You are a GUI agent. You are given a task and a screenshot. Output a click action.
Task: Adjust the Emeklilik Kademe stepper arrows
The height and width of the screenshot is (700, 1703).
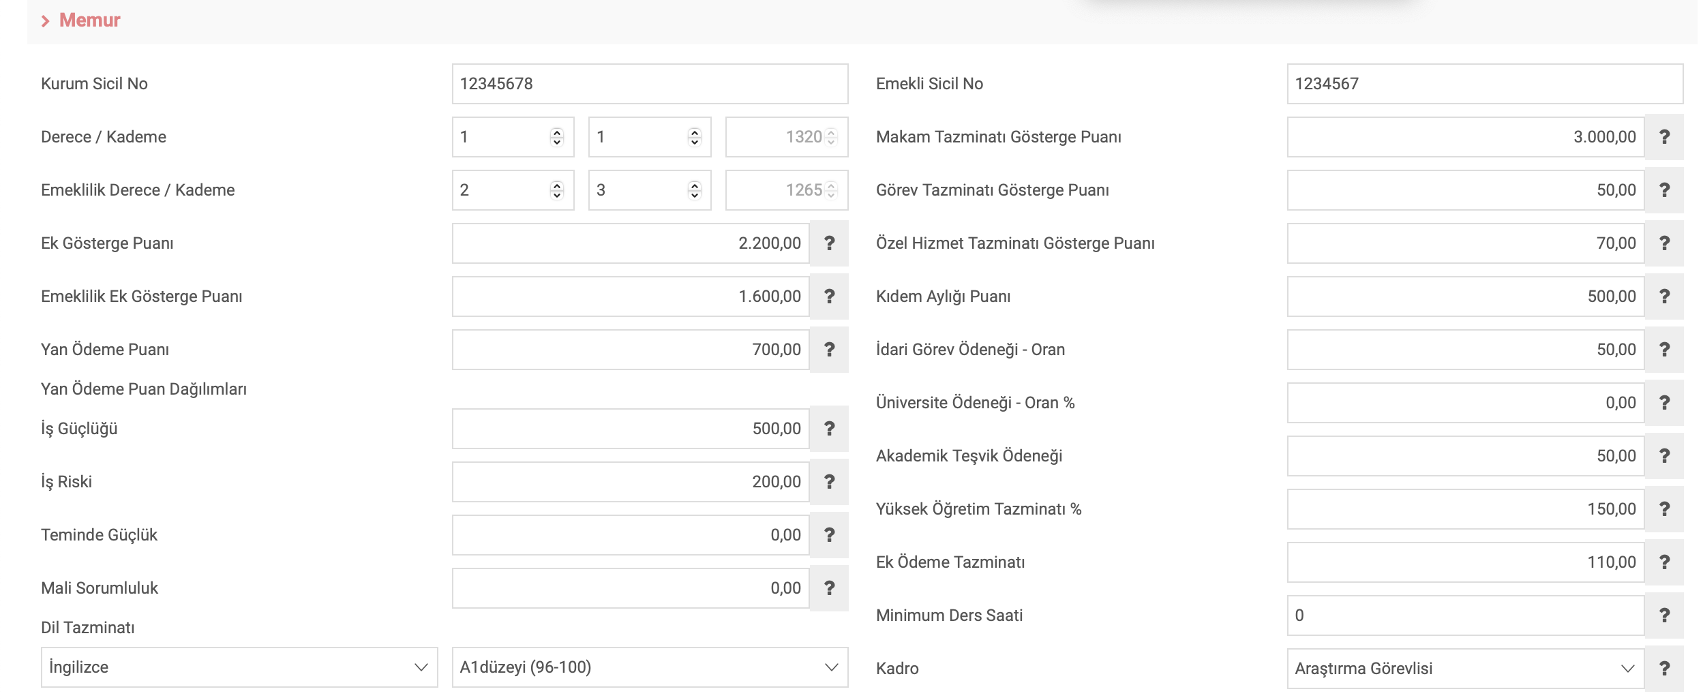click(694, 190)
